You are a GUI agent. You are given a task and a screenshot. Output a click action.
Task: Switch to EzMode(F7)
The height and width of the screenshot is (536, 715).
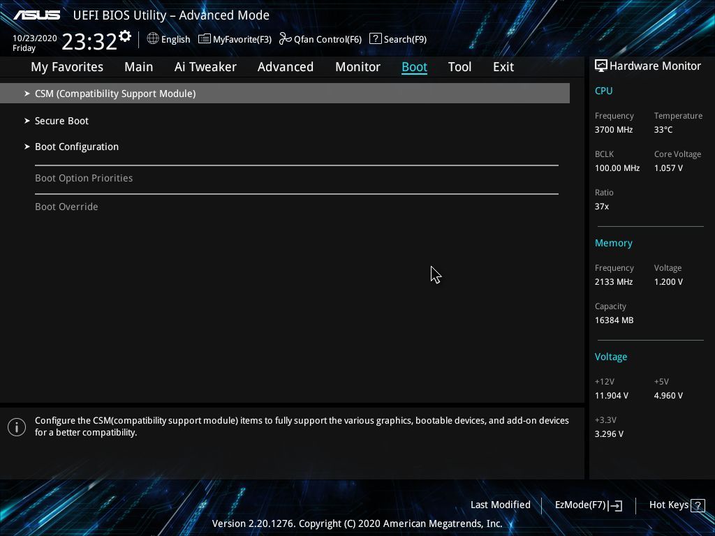coord(580,505)
